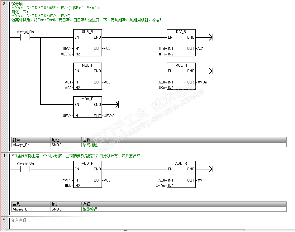Click Always_On cell in network 4 table
The height and width of the screenshot is (232, 295).
pos(31,209)
